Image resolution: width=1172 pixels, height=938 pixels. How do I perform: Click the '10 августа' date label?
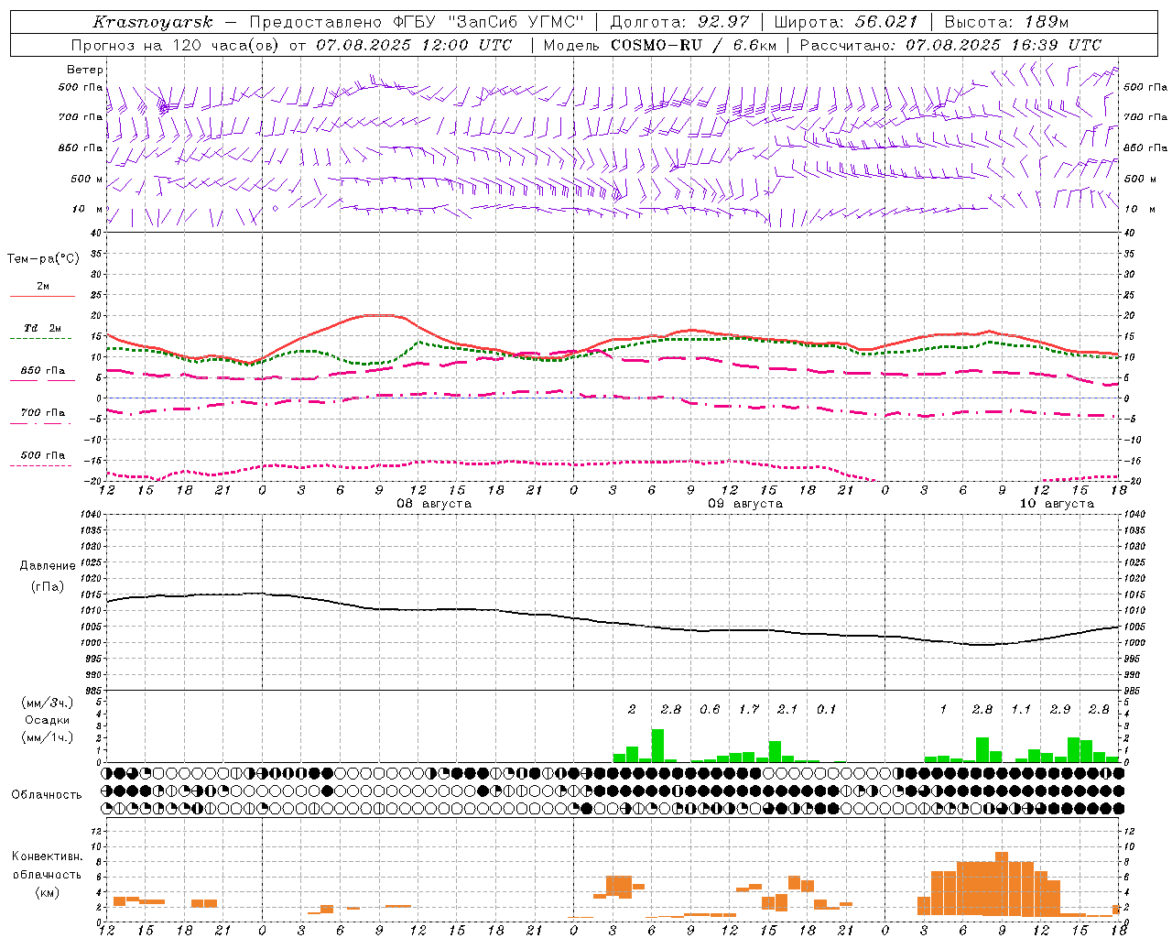pyautogui.click(x=1057, y=504)
